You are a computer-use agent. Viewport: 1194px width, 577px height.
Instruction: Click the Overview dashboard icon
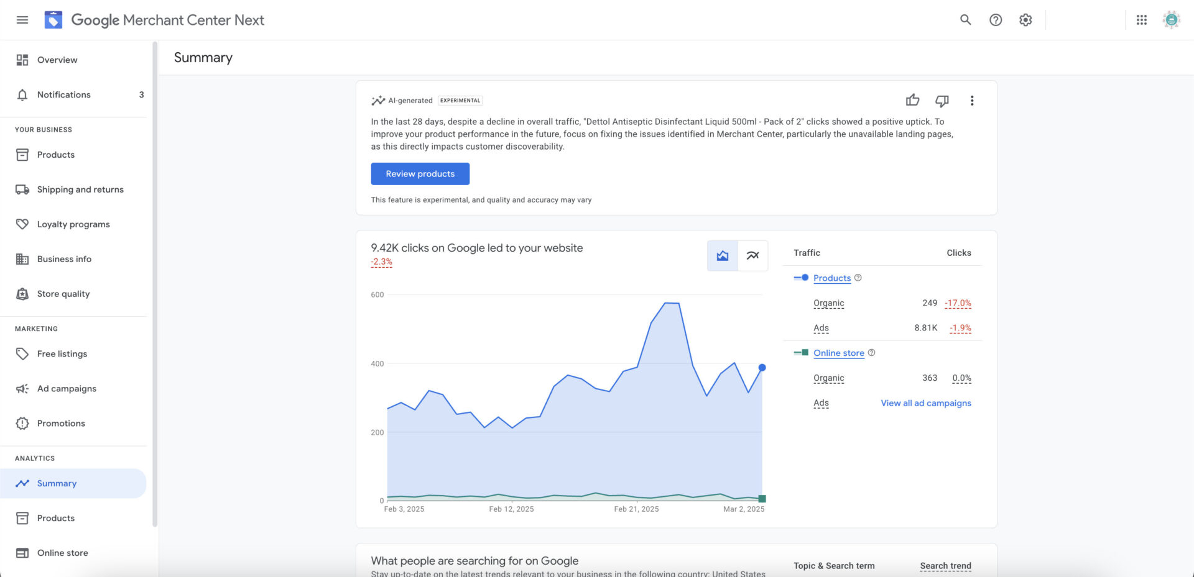(x=22, y=60)
